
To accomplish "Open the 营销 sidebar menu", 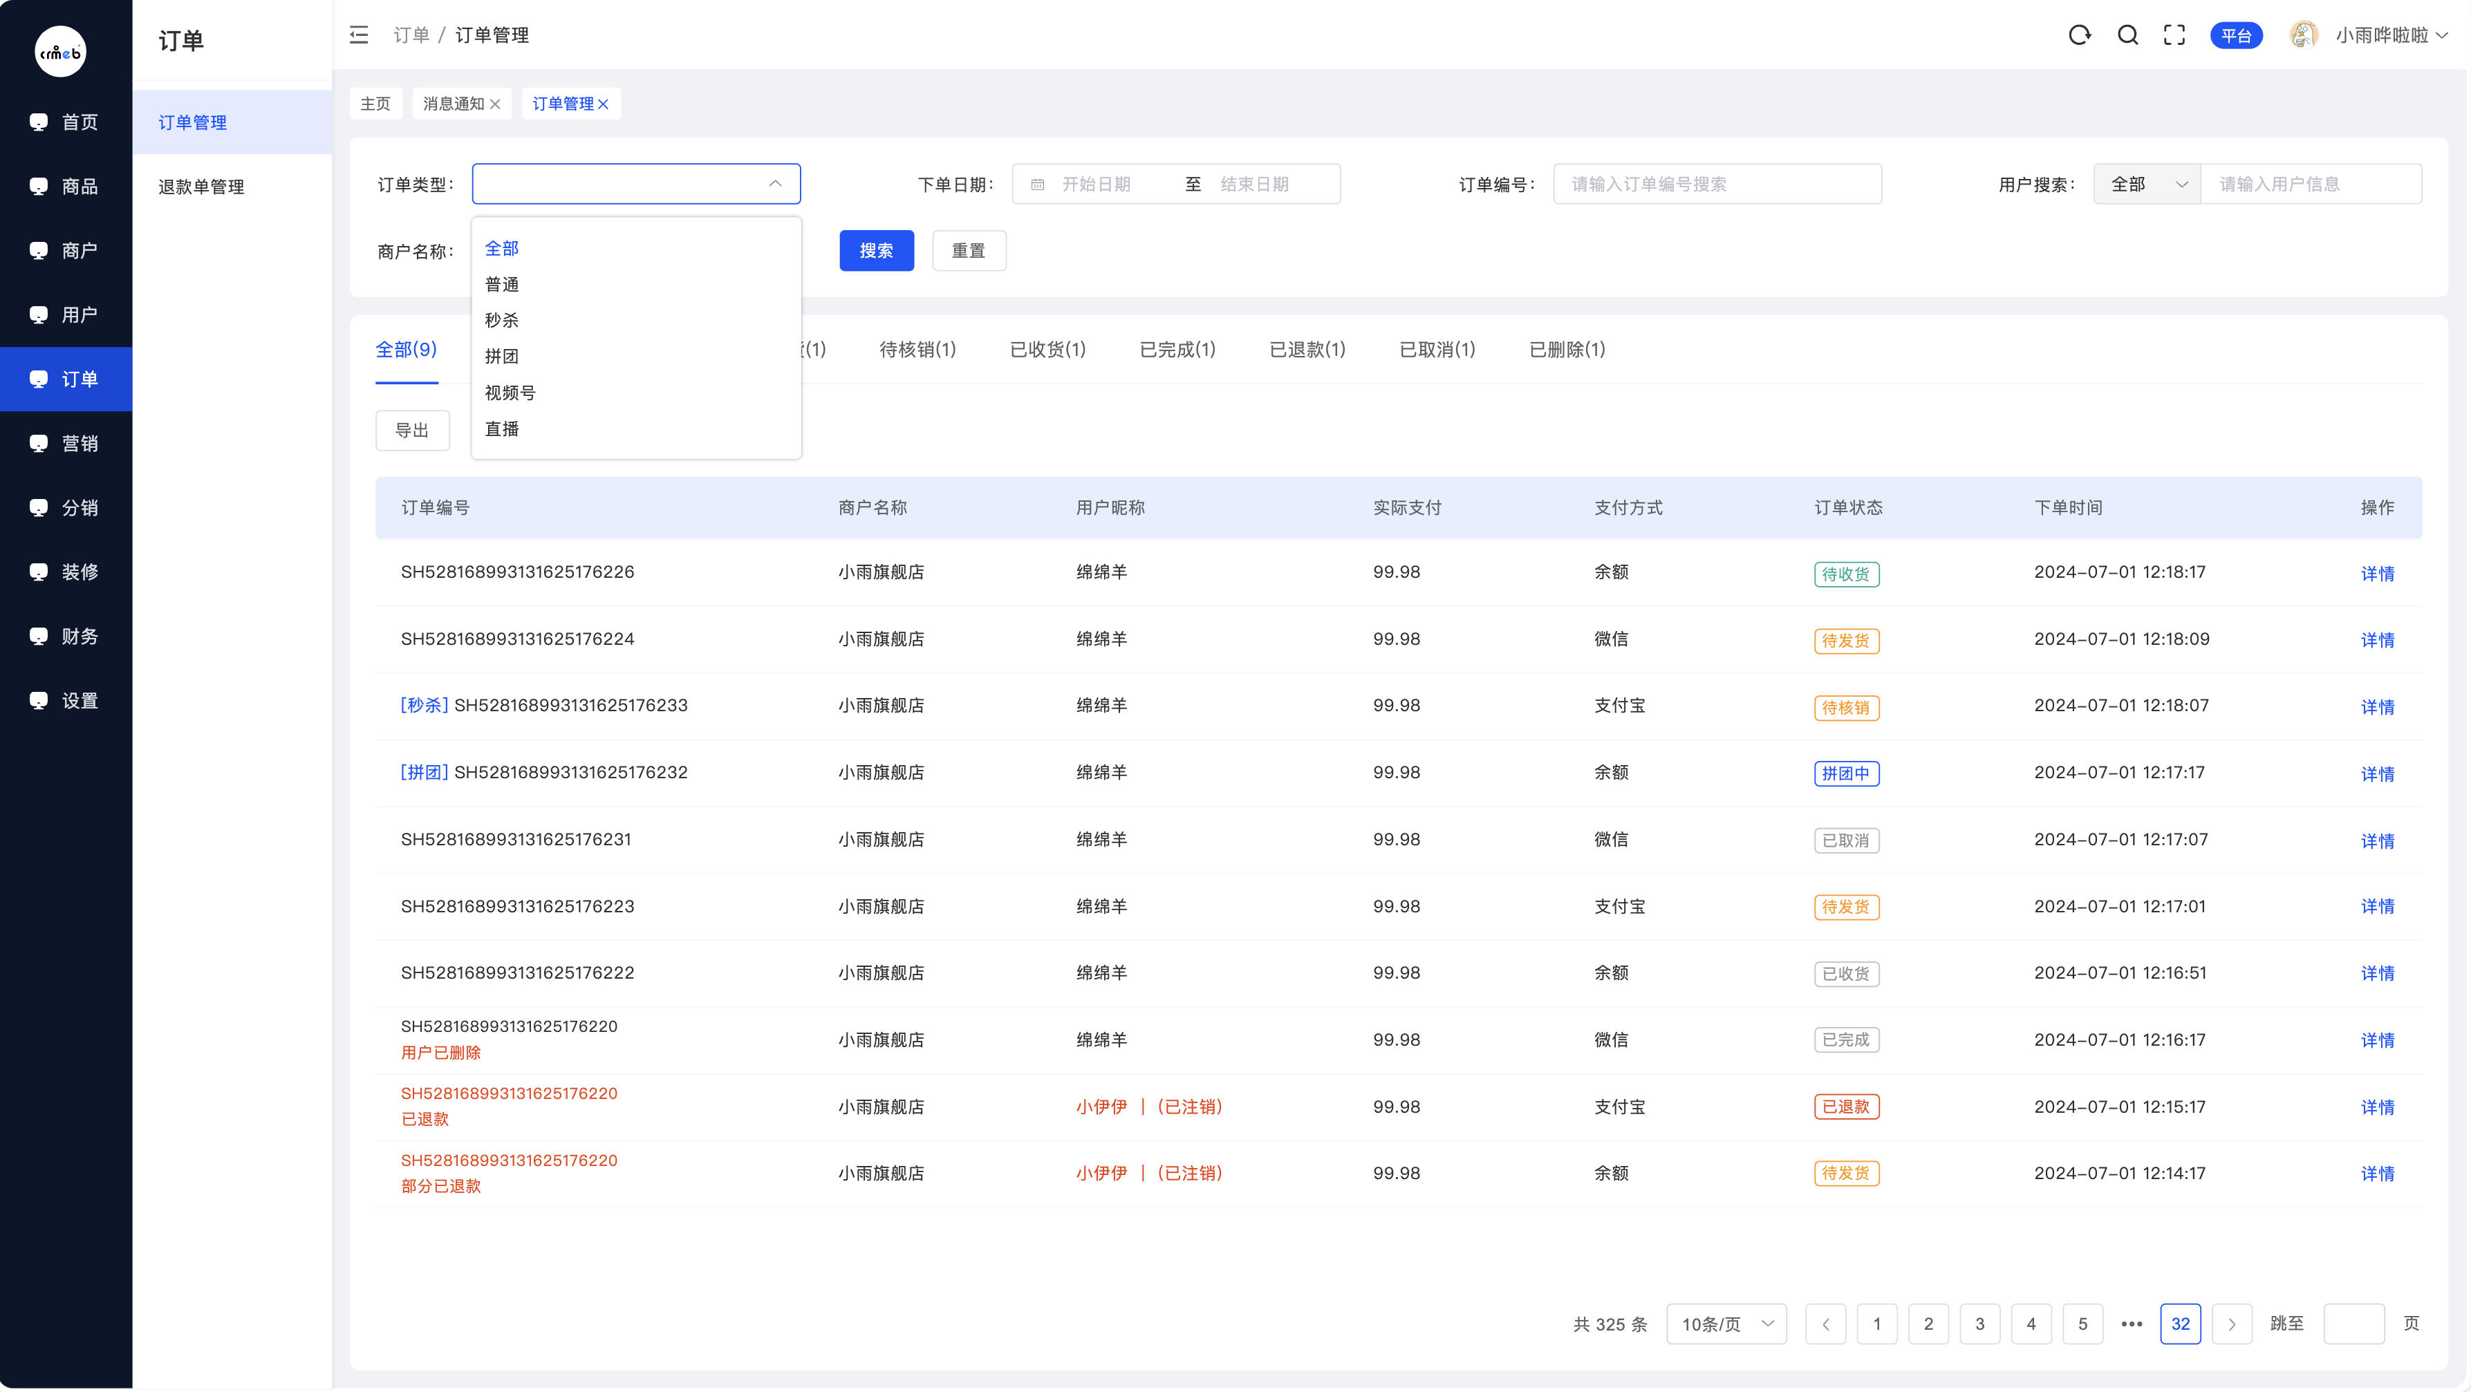I will [x=66, y=444].
